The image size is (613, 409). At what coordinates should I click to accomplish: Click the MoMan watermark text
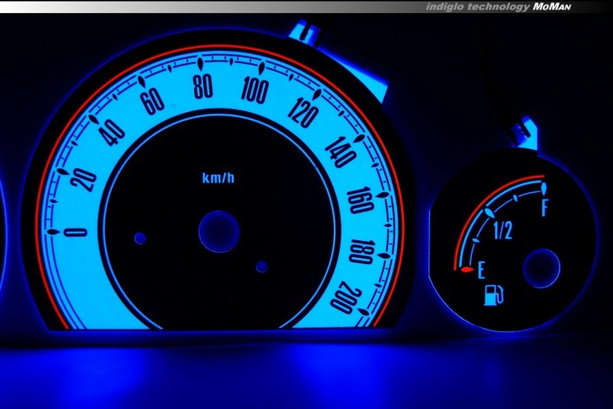[551, 7]
